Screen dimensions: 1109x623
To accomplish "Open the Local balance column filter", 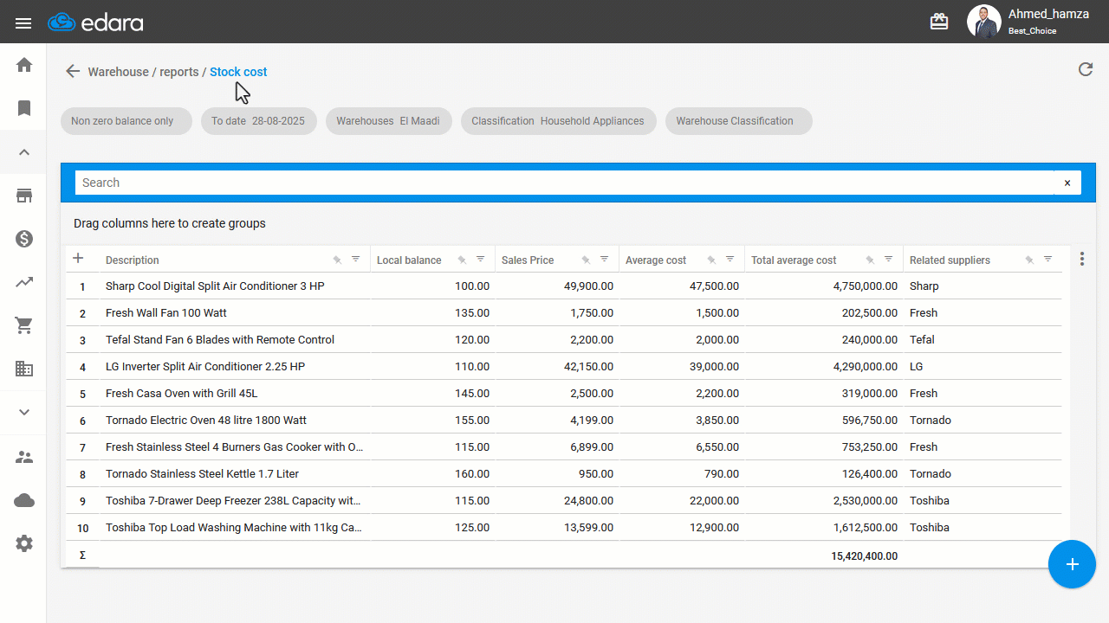I will click(480, 260).
